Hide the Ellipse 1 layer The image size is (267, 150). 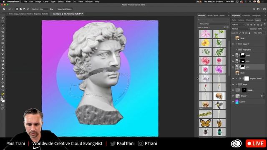pos(233,96)
